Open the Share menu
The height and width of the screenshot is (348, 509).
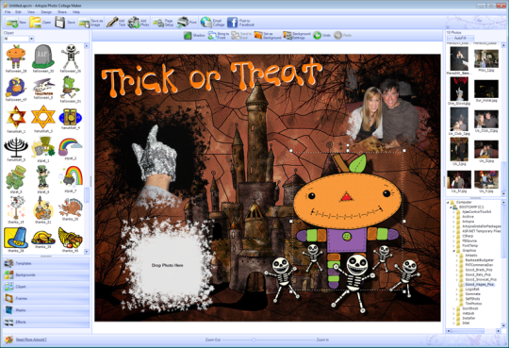(x=62, y=12)
